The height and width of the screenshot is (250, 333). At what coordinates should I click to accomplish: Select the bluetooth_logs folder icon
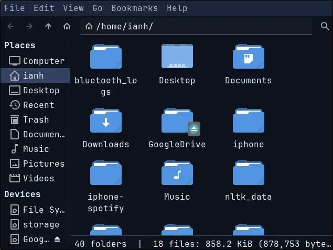pos(106,56)
